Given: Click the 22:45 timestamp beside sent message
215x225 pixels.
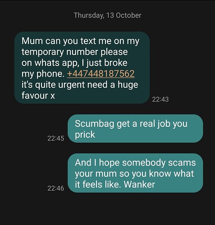Looking at the screenshot, I should click(x=56, y=138).
